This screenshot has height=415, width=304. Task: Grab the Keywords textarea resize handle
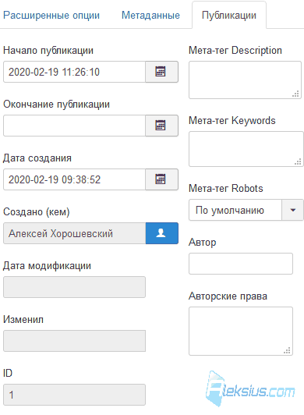[x=298, y=161]
